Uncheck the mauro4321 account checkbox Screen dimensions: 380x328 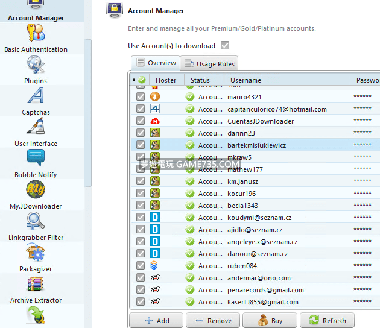point(141,97)
